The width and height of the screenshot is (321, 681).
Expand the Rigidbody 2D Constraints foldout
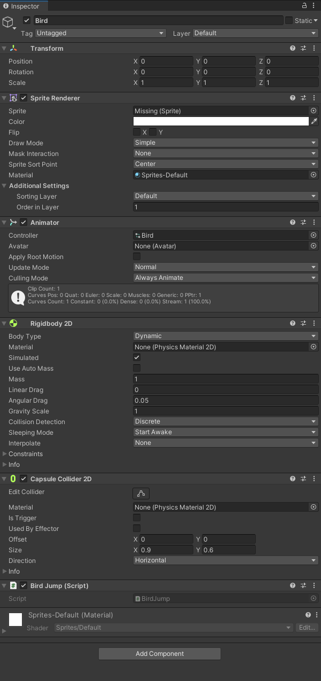5,453
